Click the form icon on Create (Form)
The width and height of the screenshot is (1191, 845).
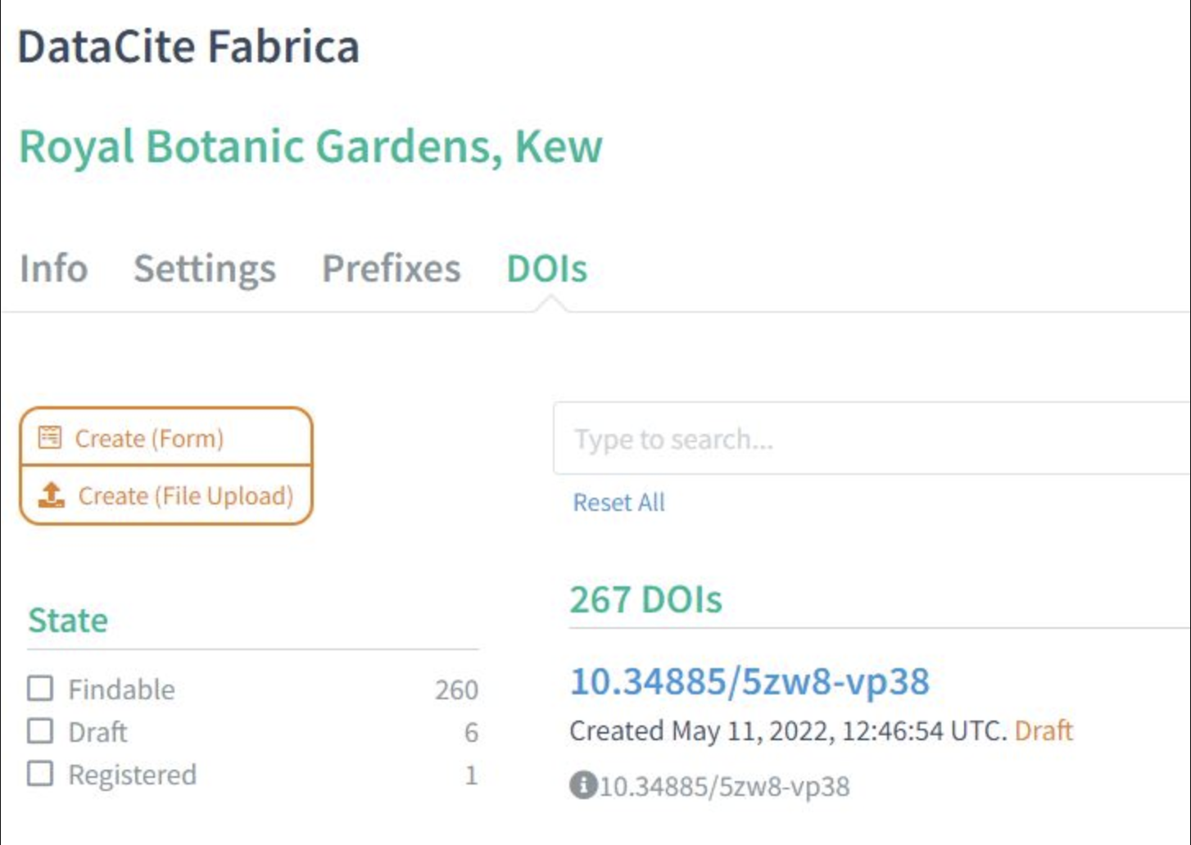pyautogui.click(x=51, y=438)
